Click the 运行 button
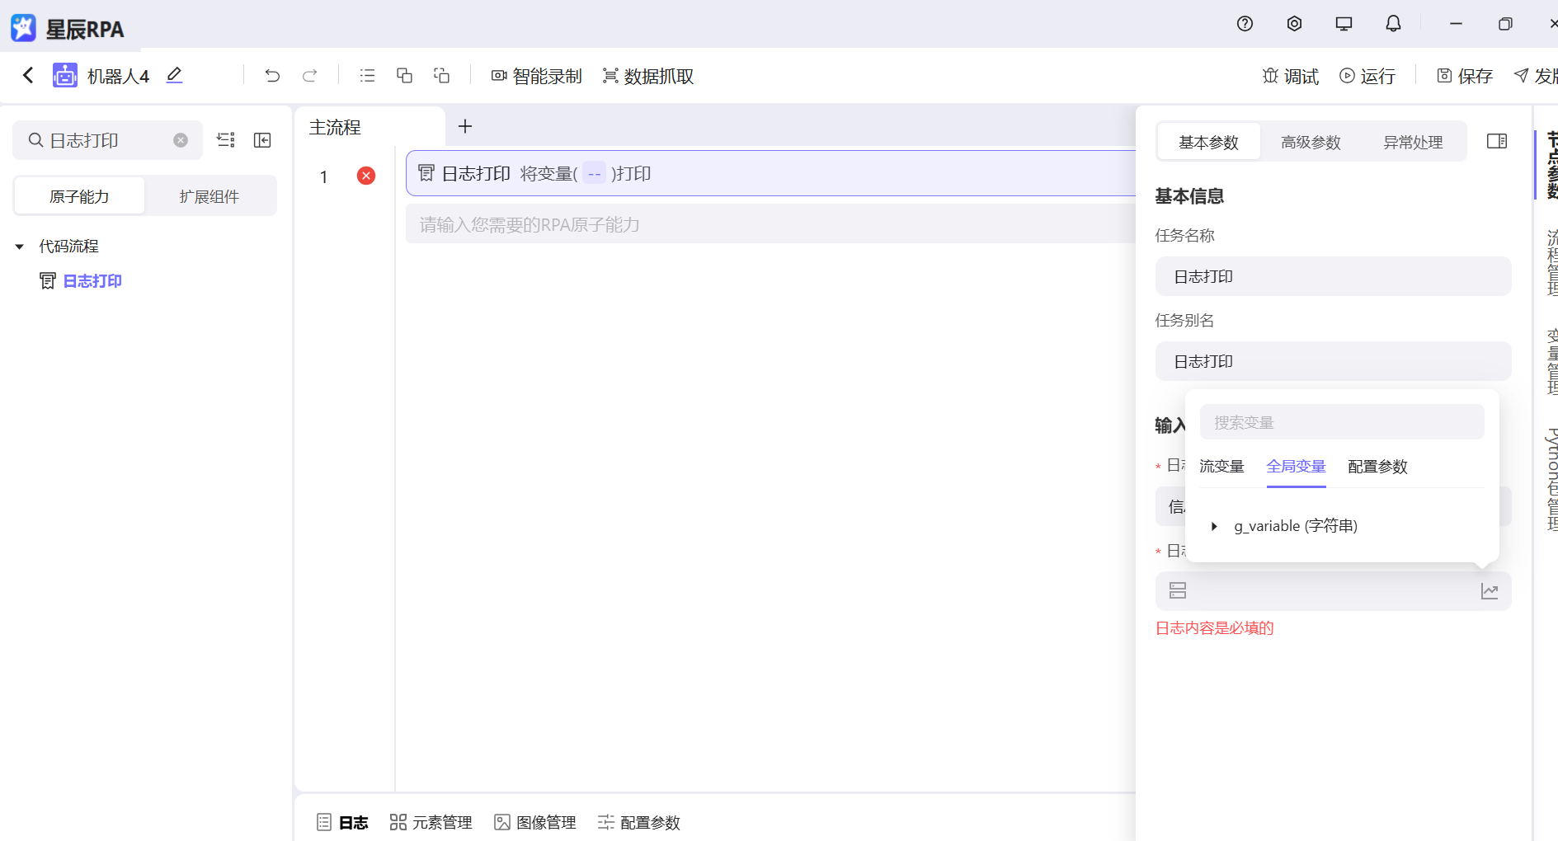This screenshot has width=1558, height=841. tap(1367, 76)
